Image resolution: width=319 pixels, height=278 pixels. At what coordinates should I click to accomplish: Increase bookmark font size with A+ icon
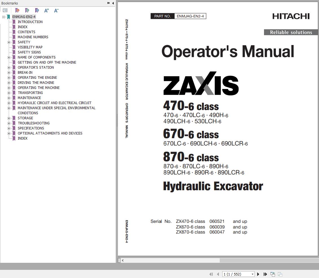tap(46, 10)
